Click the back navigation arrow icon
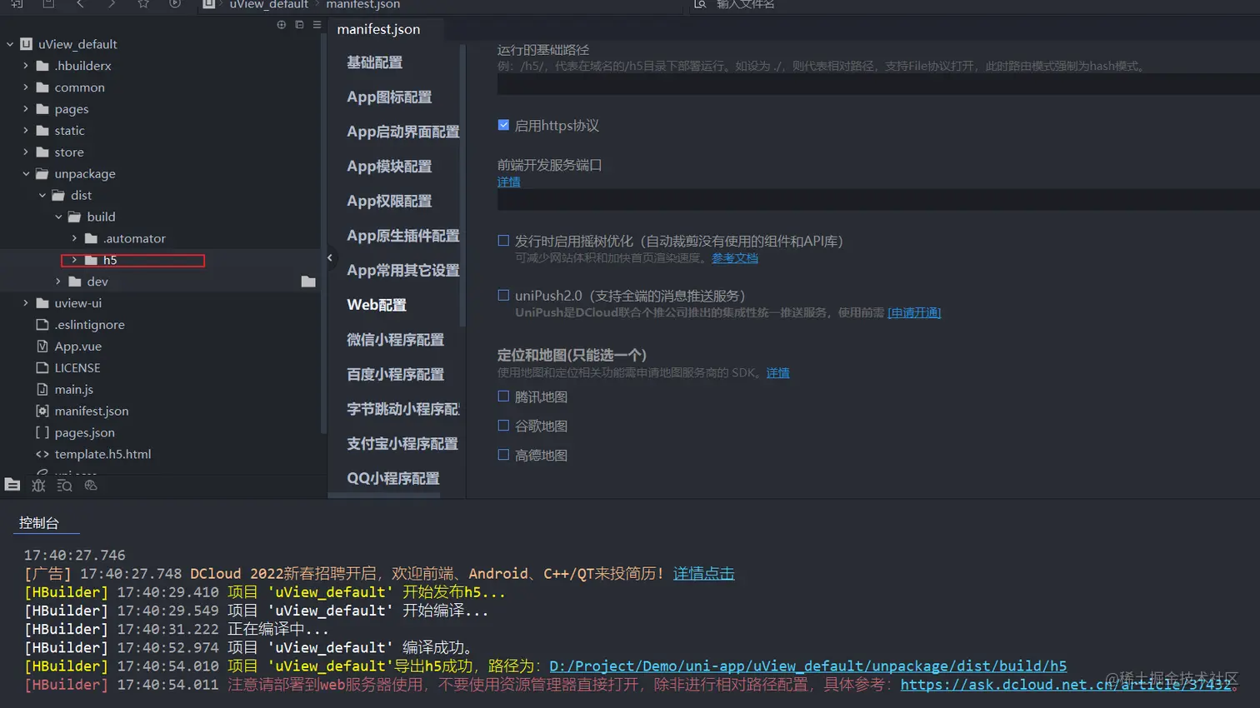The height and width of the screenshot is (708, 1260). coord(80,5)
